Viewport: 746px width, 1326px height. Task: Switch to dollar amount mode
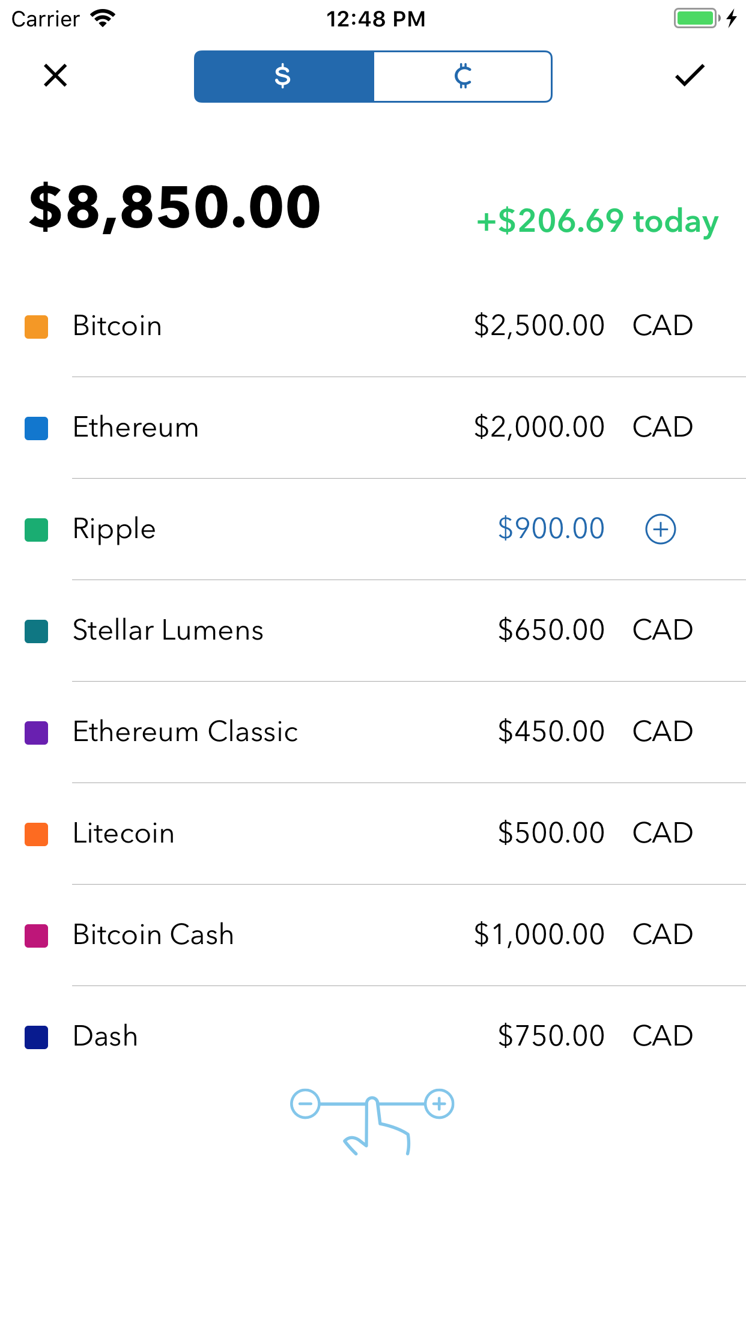(284, 77)
